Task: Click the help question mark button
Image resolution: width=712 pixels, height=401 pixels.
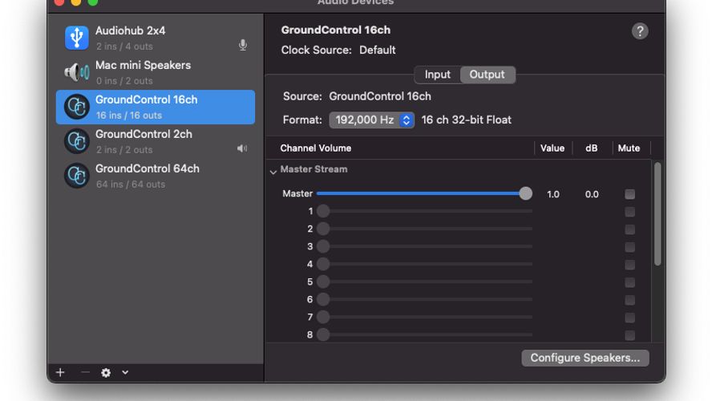Action: click(x=639, y=31)
